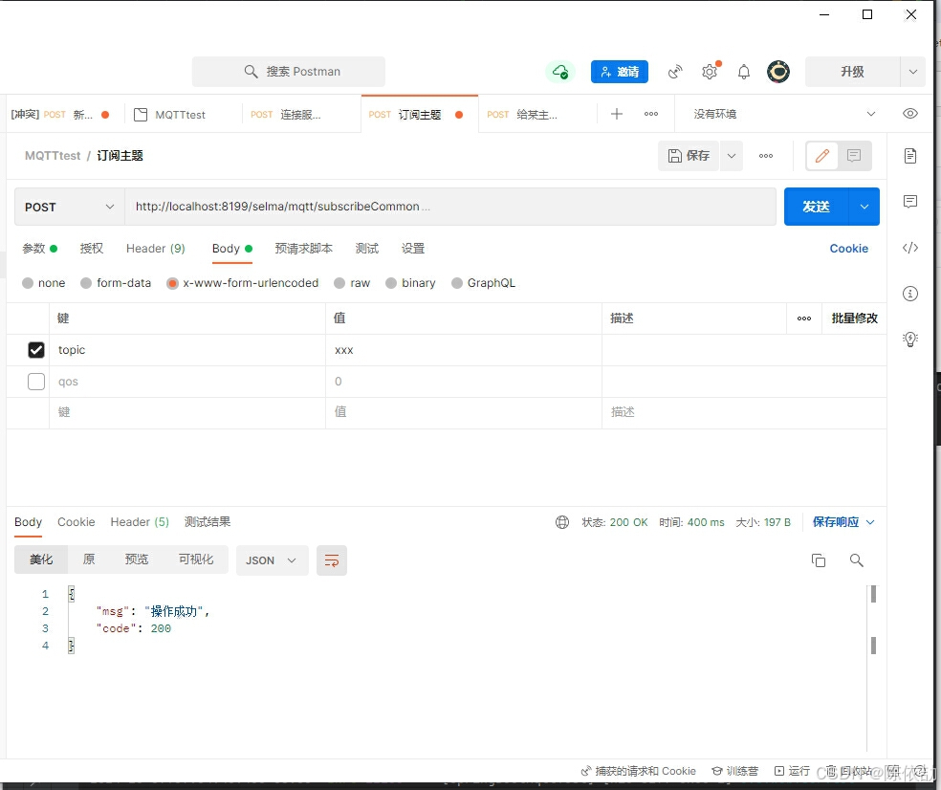The width and height of the screenshot is (941, 790).
Task: Open 测试结果 response tab
Action: click(208, 522)
